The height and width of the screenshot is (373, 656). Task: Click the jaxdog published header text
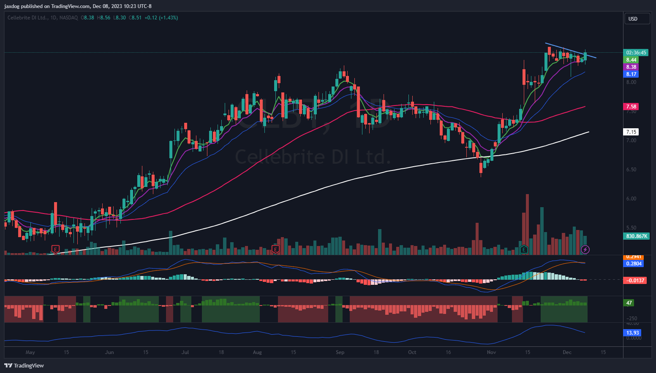[x=78, y=6]
